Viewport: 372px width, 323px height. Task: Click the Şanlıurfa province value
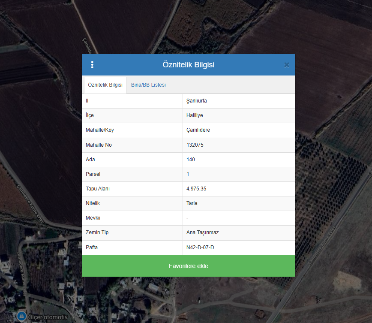tap(197, 101)
